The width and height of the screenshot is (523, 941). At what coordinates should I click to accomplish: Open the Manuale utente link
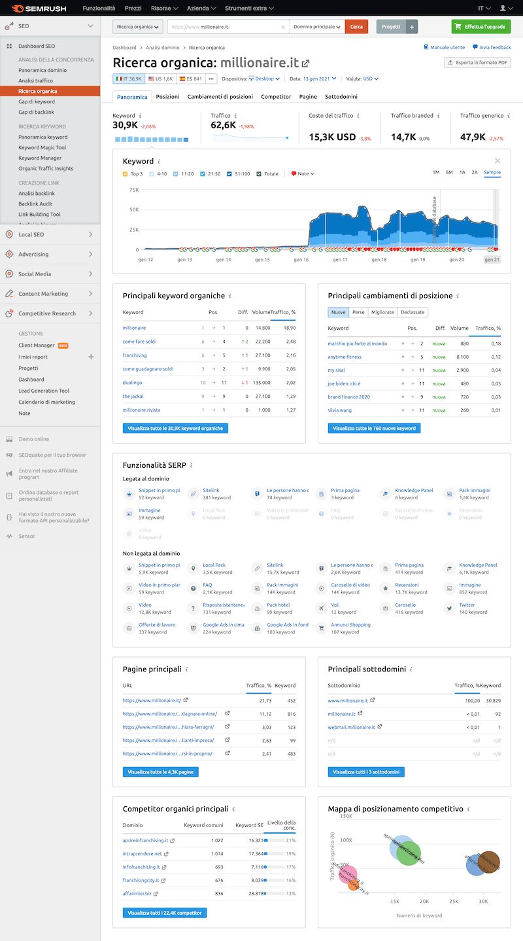pyautogui.click(x=445, y=47)
